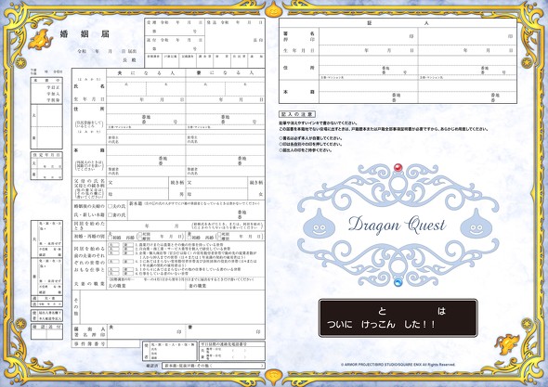Click the black ついに けっこん した！！ message box
Viewport: 548px width, 387px height.
[x=398, y=317]
